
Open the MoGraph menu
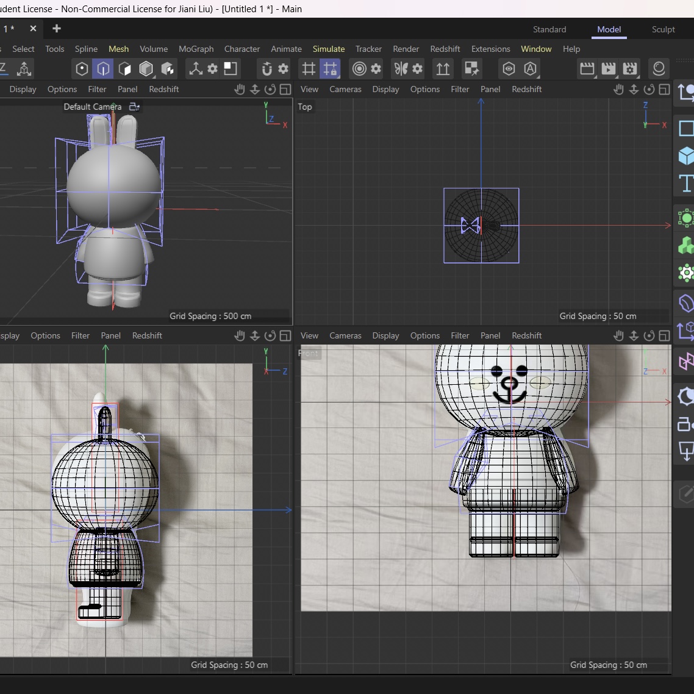[196, 49]
